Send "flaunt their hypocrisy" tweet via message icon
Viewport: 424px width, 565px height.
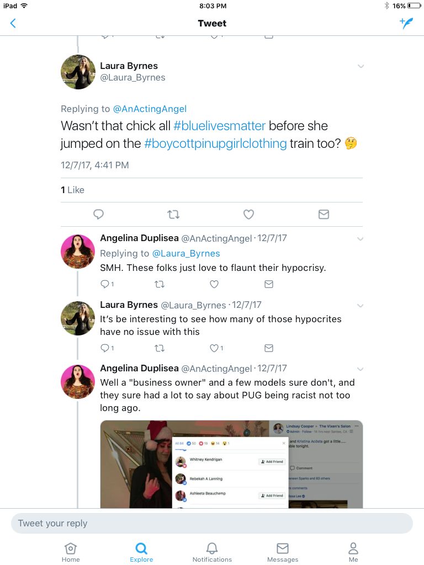(269, 284)
